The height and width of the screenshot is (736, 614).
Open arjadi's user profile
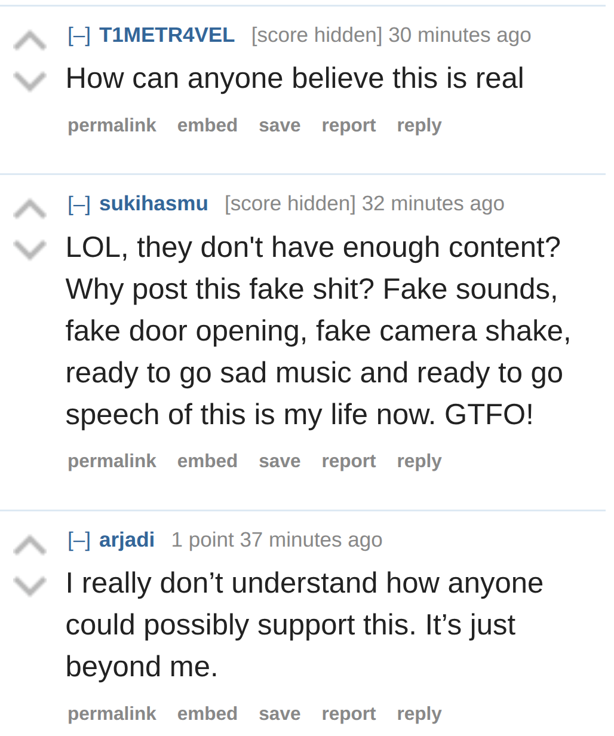[127, 540]
